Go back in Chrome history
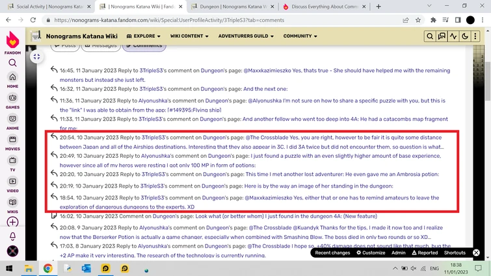Viewport: 491px width, 276px height. (x=8, y=20)
